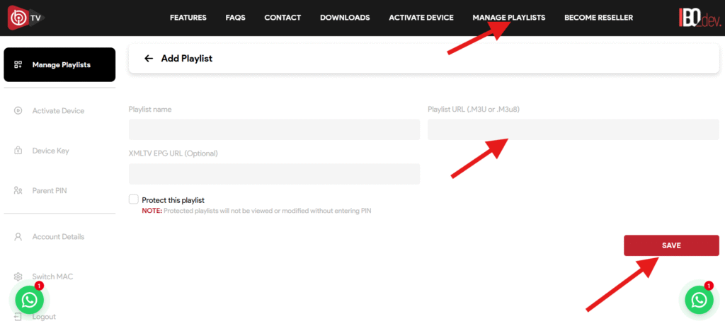Click the IBO dev. logo at top right
Viewport: 725px width, 326px height.
(700, 18)
